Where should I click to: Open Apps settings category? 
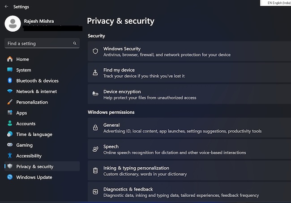tap(42, 113)
